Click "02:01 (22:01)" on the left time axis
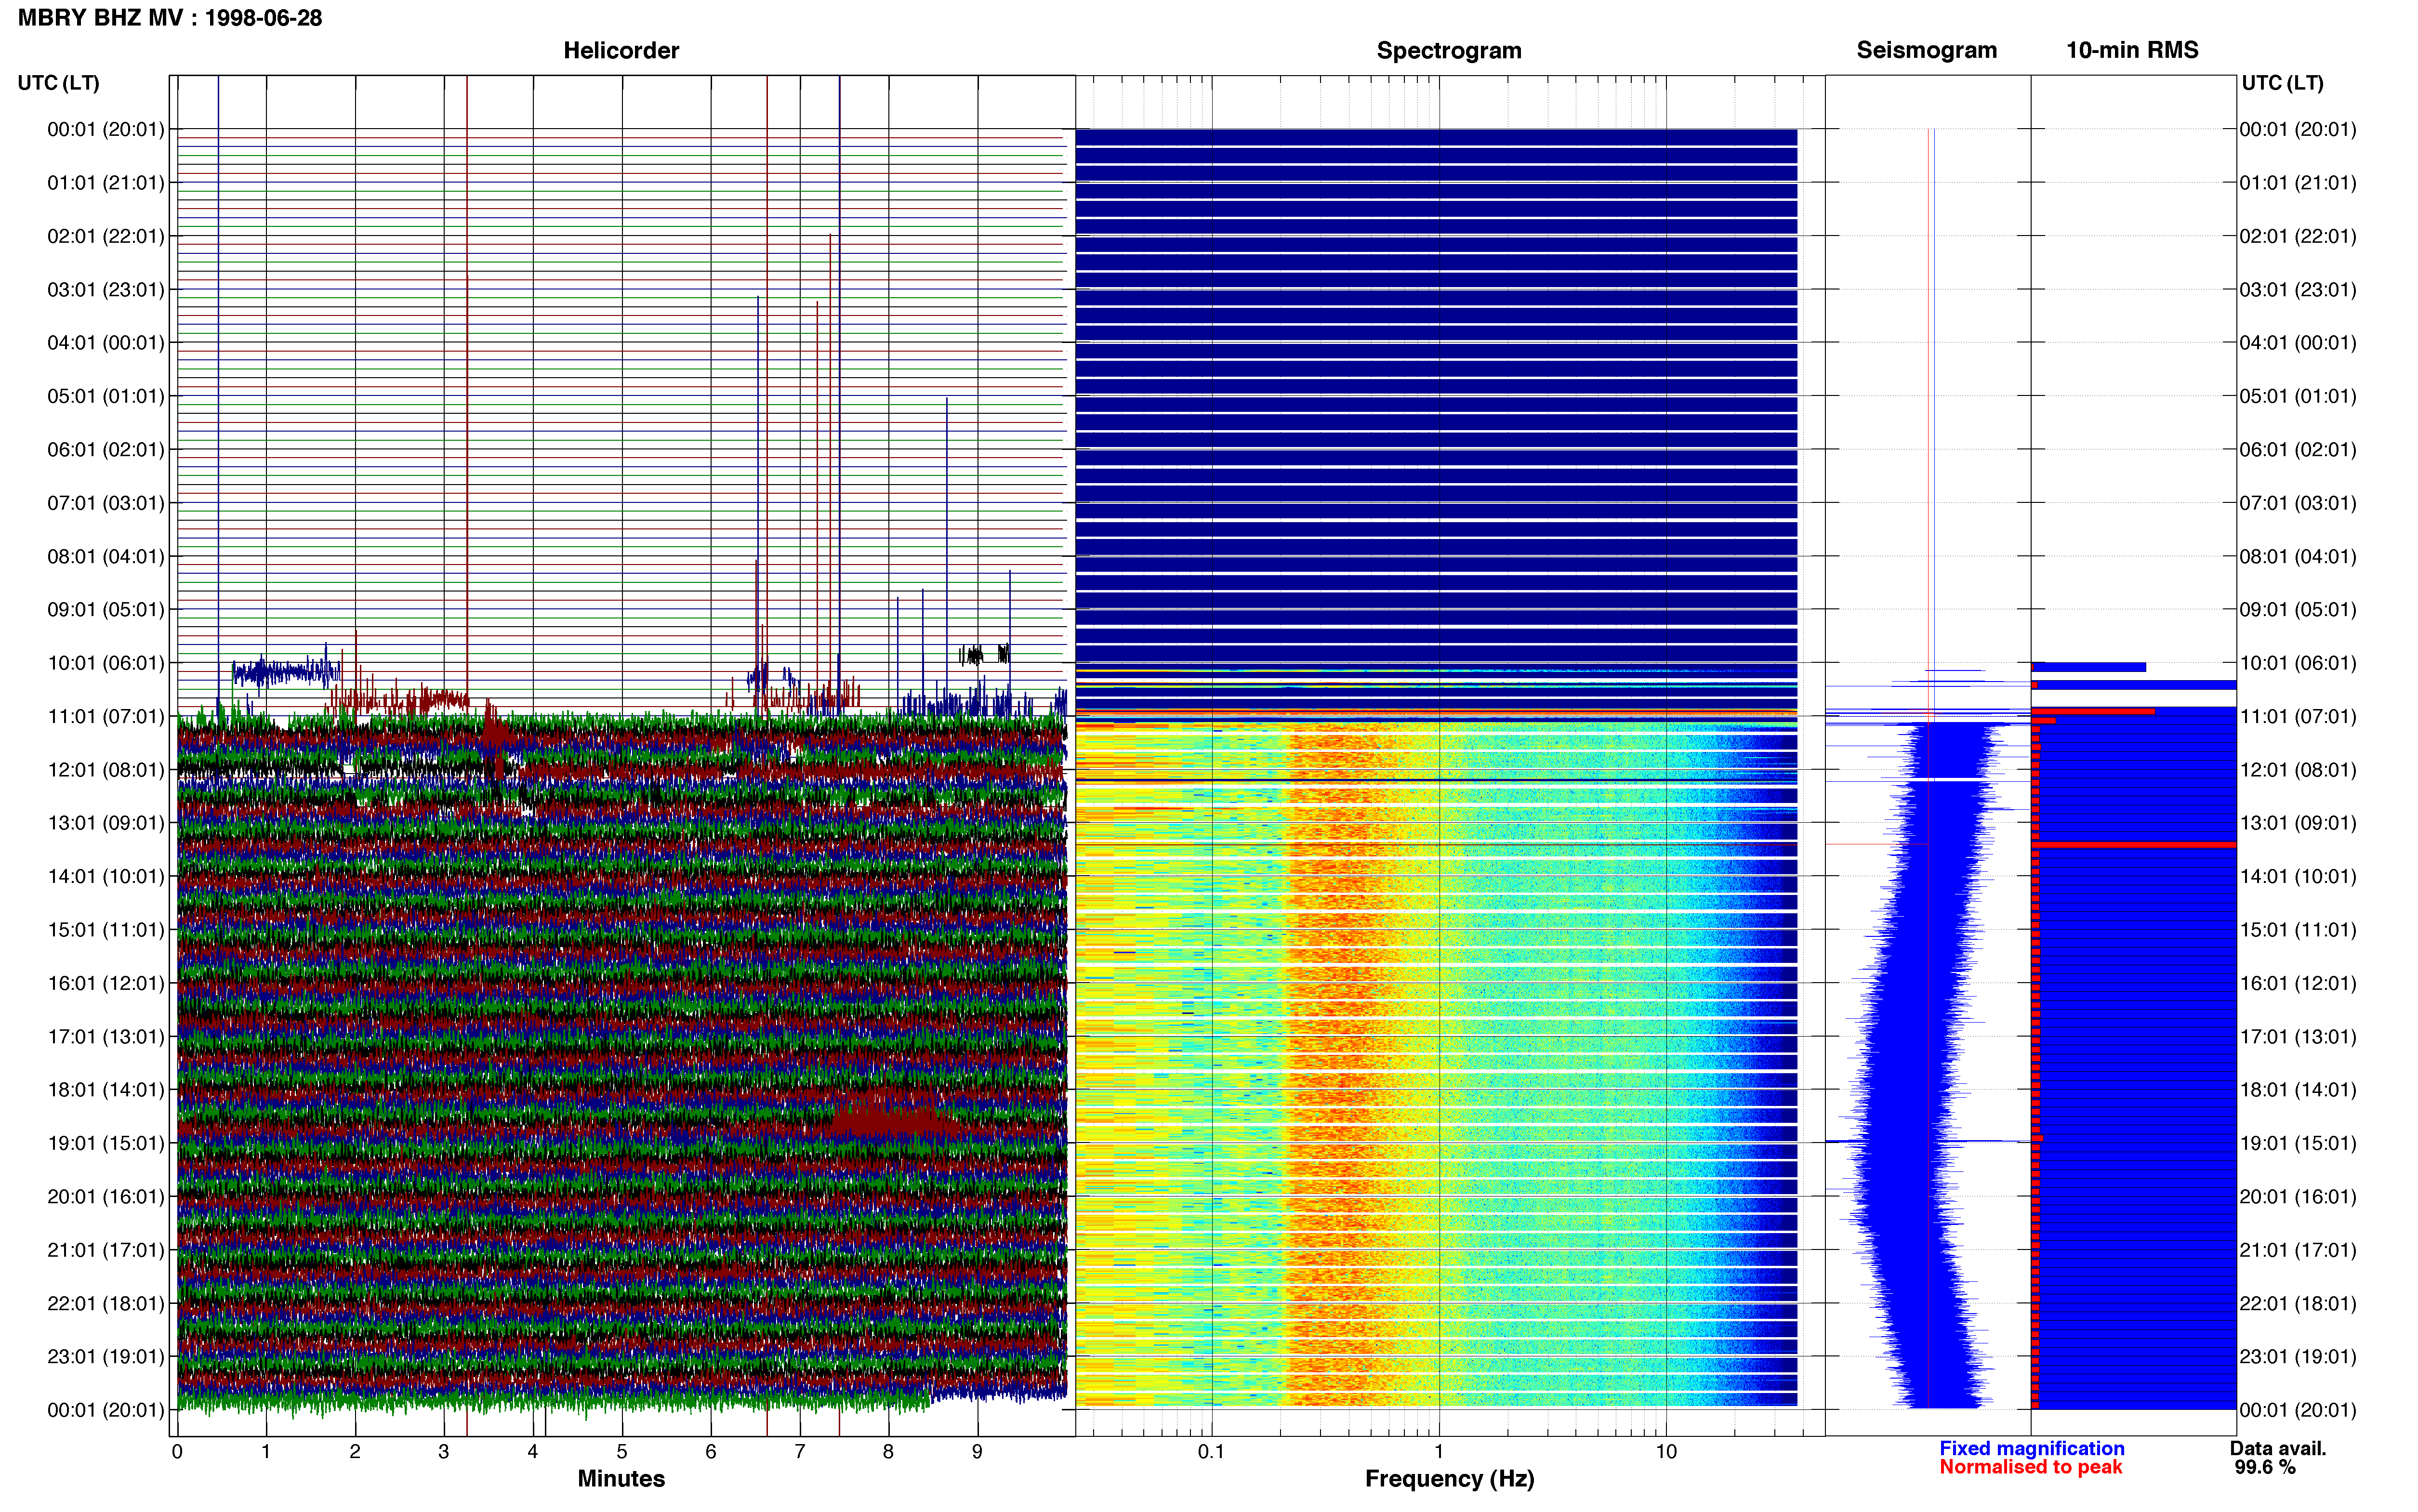The width and height of the screenshot is (2418, 1512). point(106,236)
